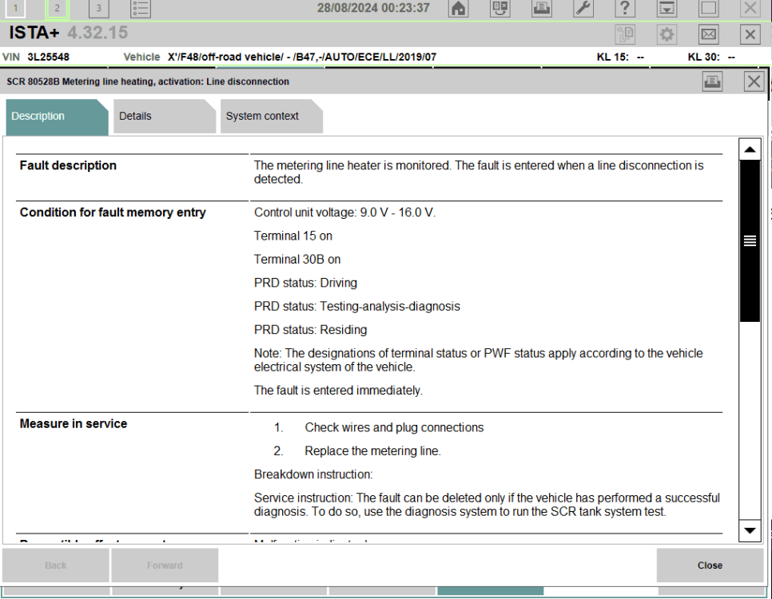This screenshot has height=599, width=772.
Task: Open the dropdown window icon in top bar
Action: point(667,8)
